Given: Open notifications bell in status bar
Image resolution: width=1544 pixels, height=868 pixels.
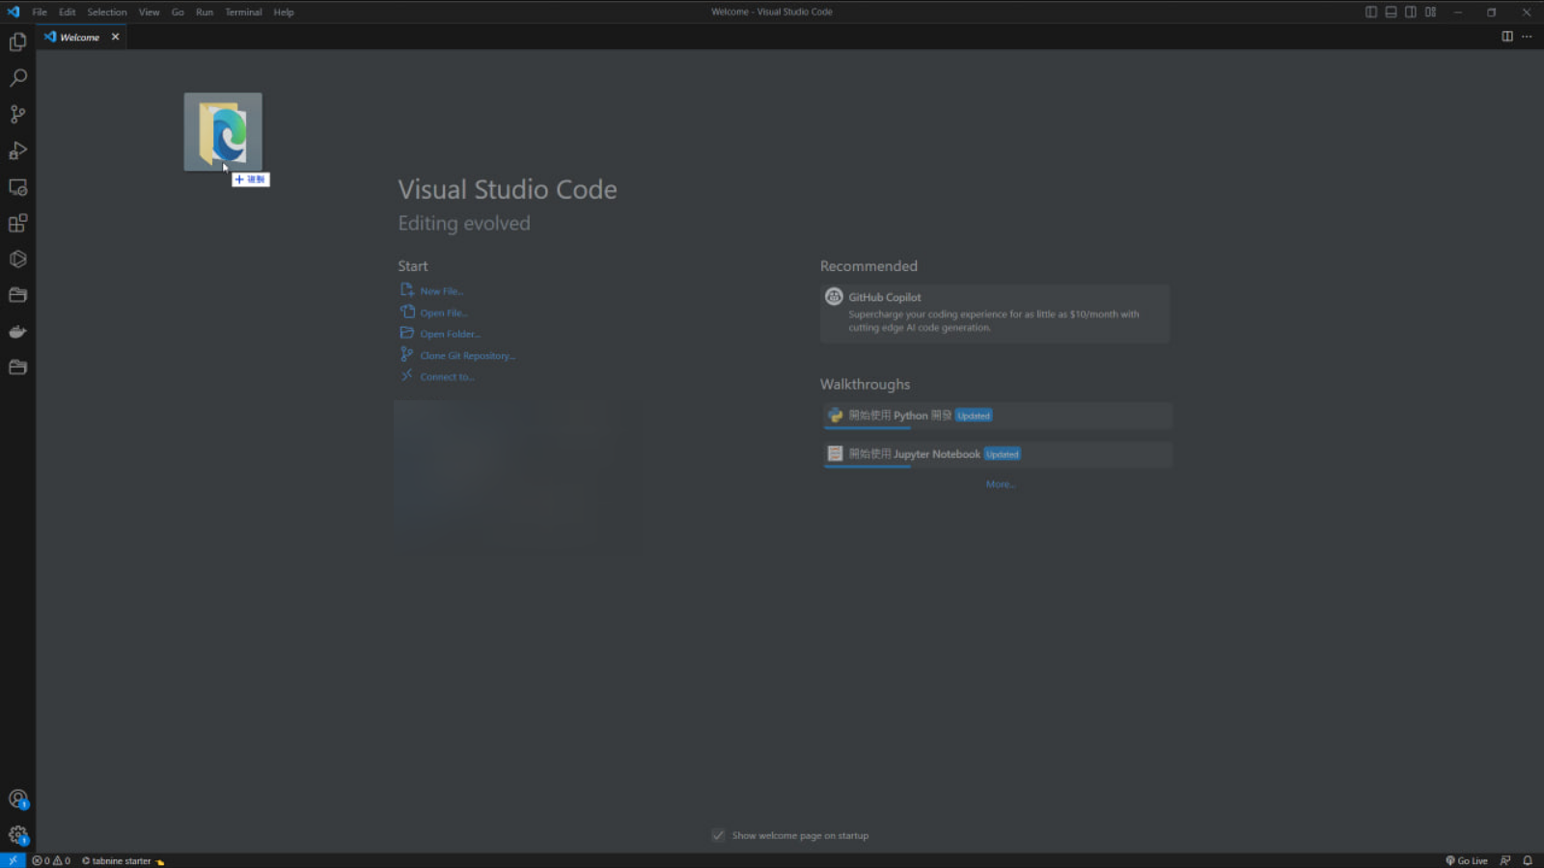Looking at the screenshot, I should point(1528,860).
